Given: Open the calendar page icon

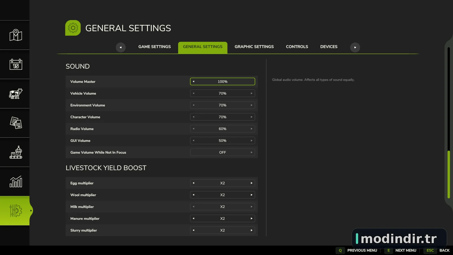Looking at the screenshot, I should tap(16, 64).
